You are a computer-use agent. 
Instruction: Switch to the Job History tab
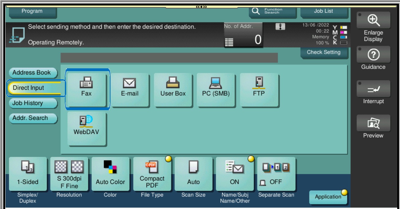point(32,103)
